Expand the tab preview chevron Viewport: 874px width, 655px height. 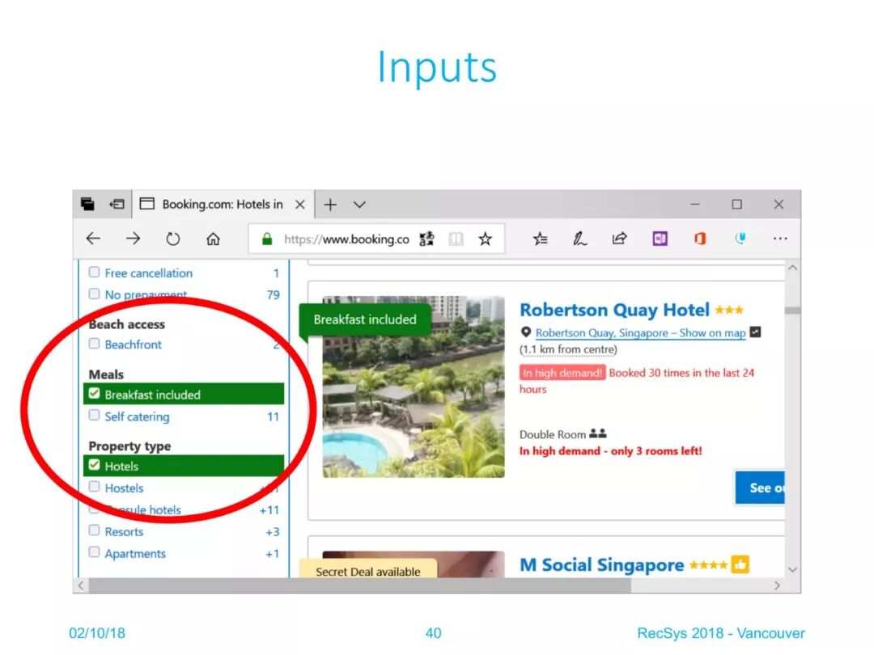(359, 205)
